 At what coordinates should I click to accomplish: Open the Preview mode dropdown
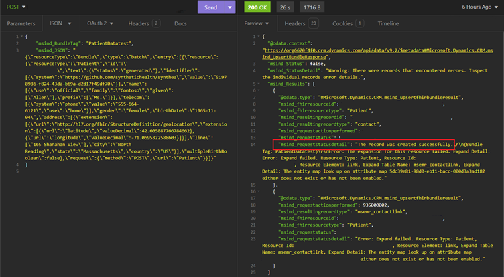(x=256, y=23)
